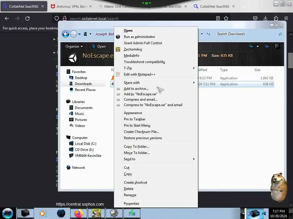Open the Documents library
This screenshot has width=293, height=219.
[x=84, y=108]
